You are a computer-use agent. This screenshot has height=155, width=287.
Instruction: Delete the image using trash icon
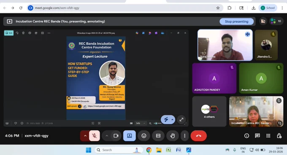[x=23, y=33]
